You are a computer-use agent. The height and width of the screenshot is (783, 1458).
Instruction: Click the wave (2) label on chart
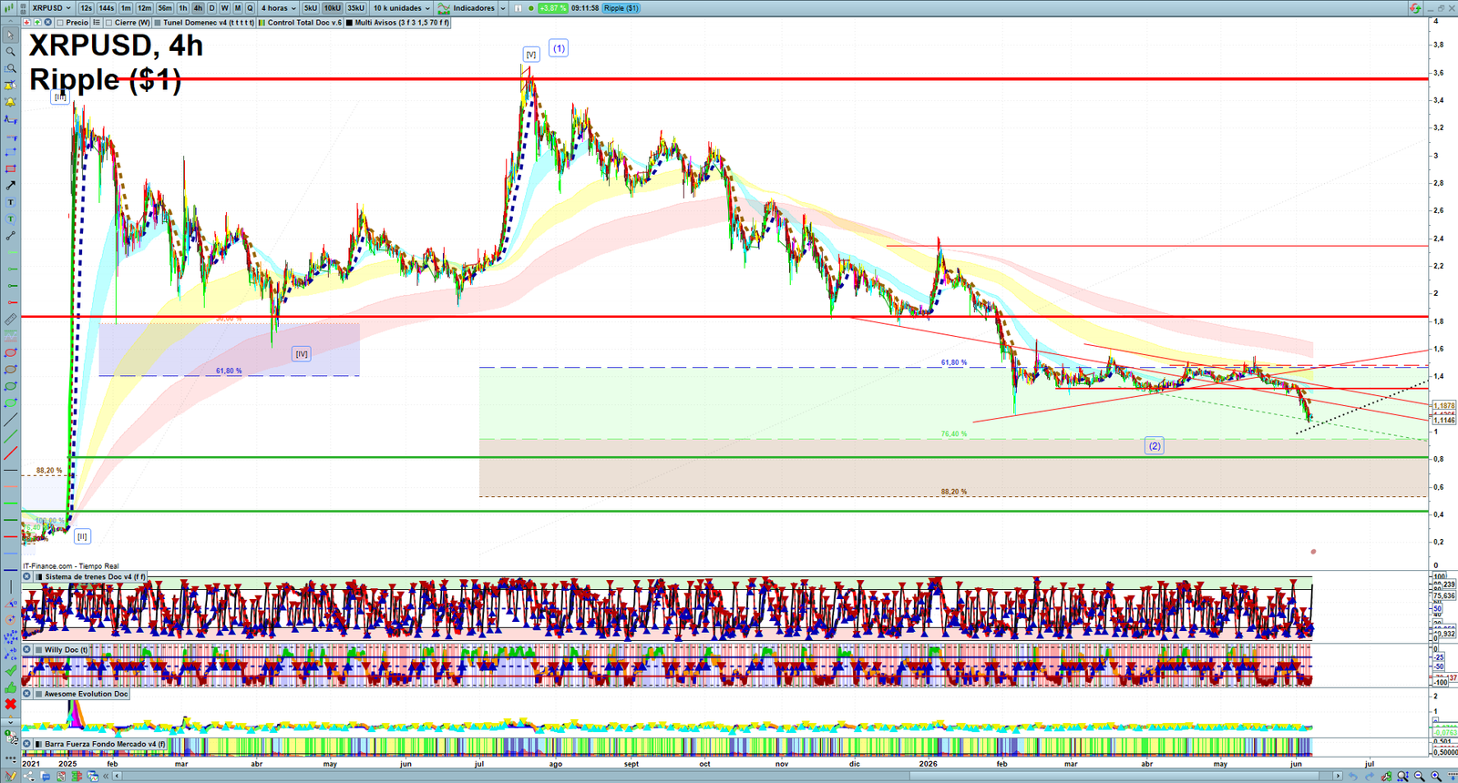point(1155,446)
